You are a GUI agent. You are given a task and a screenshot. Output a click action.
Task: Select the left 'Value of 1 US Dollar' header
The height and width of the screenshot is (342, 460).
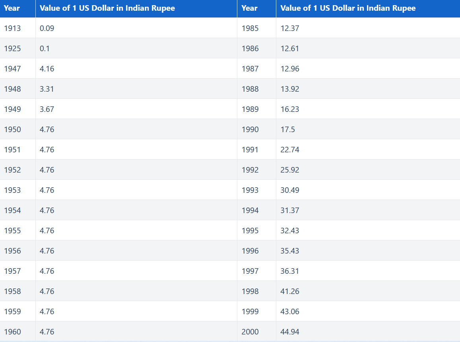point(107,8)
